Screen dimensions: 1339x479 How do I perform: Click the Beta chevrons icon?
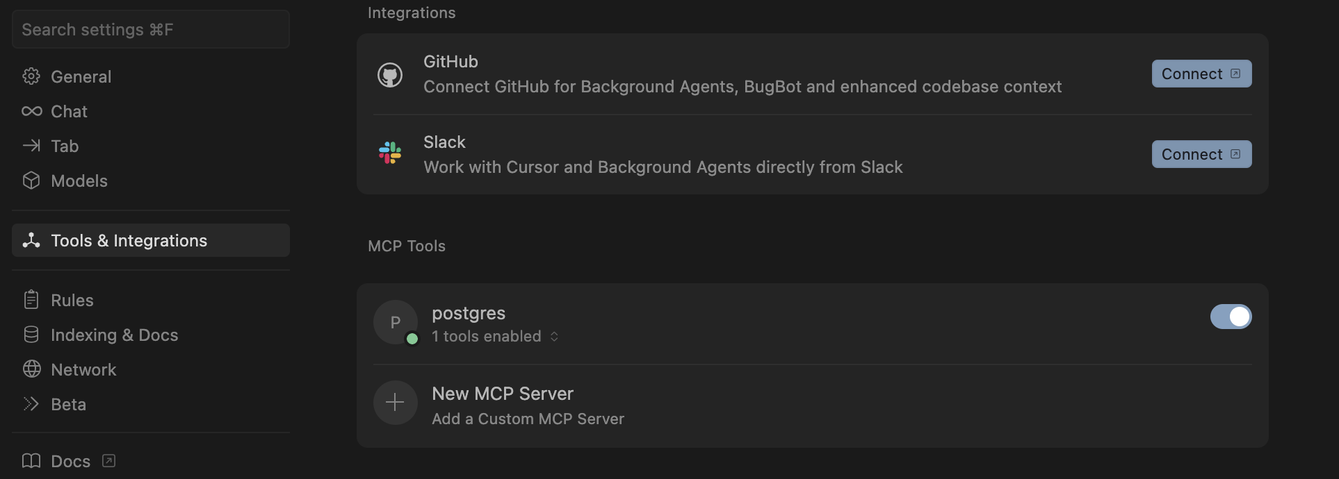pyautogui.click(x=31, y=404)
